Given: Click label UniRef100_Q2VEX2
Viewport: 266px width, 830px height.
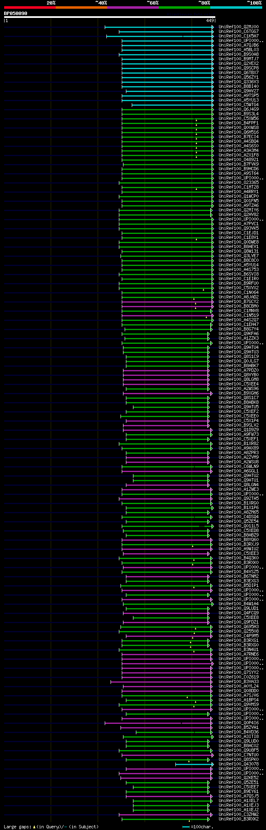Looking at the screenshot, I should 239,63.
